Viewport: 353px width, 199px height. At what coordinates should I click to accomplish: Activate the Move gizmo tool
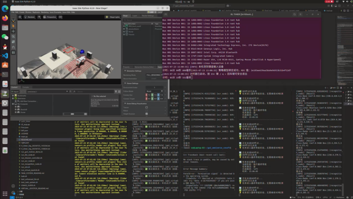pyautogui.click(x=13, y=31)
